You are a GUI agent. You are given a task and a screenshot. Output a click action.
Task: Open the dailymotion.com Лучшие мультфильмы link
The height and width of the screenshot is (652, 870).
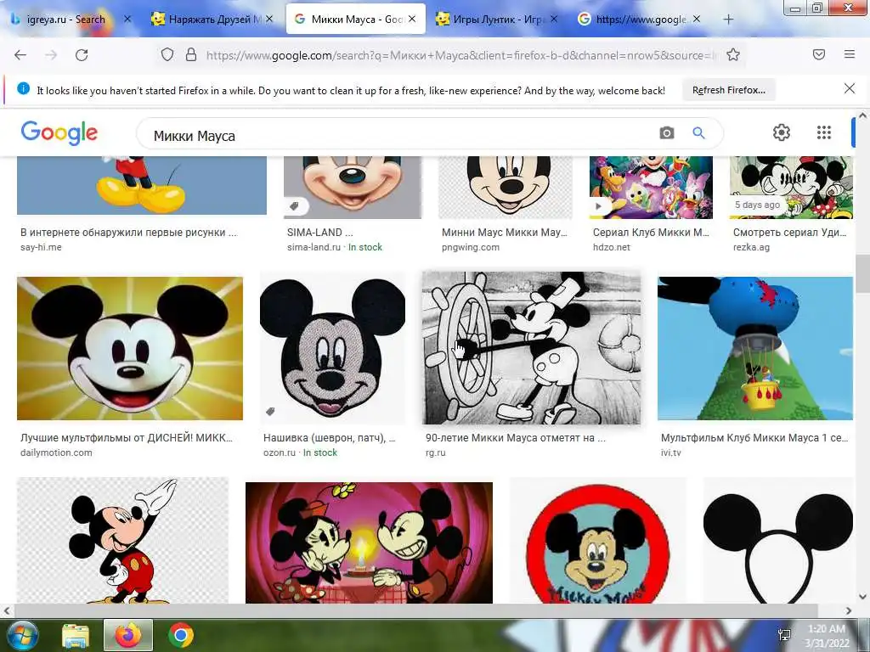point(127,445)
